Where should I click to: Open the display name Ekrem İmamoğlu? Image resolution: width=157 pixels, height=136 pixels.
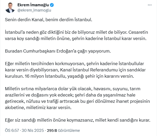pyautogui.click(x=33, y=5)
